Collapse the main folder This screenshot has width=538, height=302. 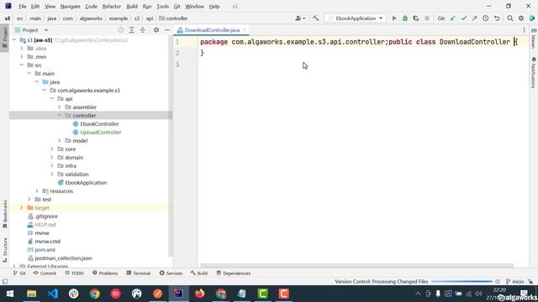[x=29, y=73]
